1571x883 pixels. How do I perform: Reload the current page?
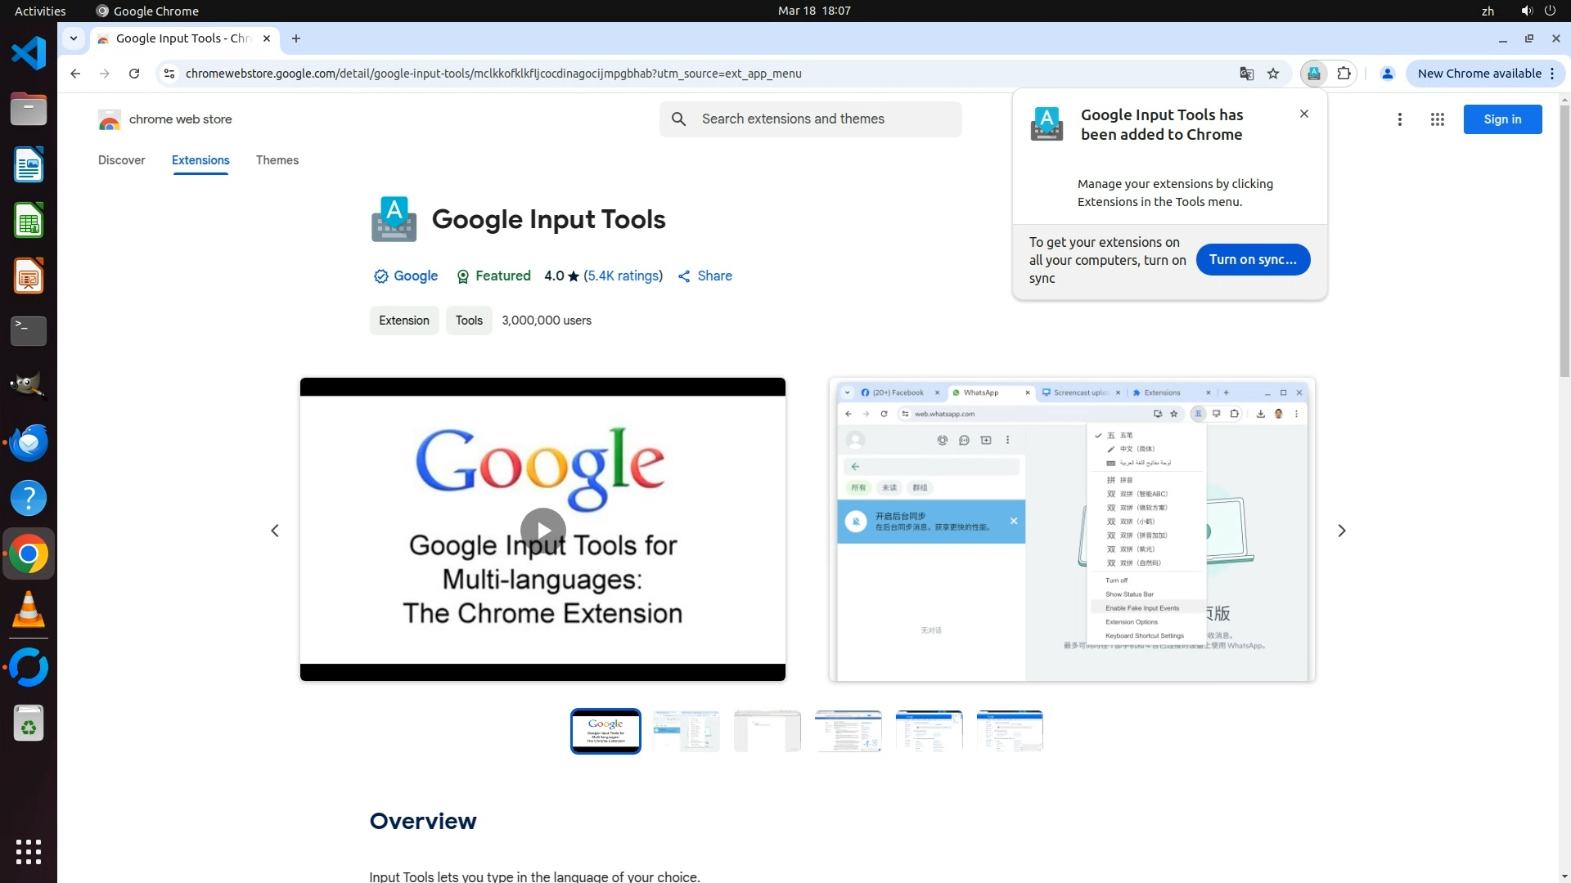point(134,74)
